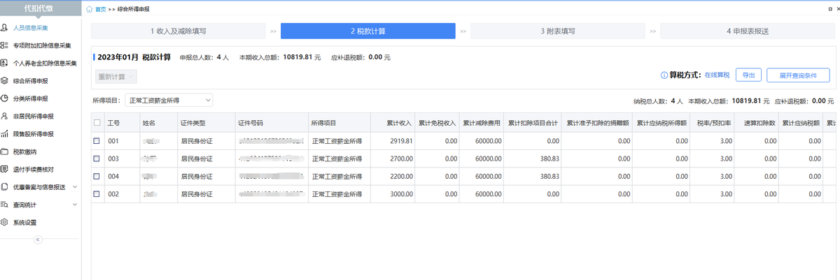Screen dimensions: 840x280
Task: Click the 个人养老金扣除信息采集 sidebar icon
Action: pyautogui.click(x=5, y=63)
